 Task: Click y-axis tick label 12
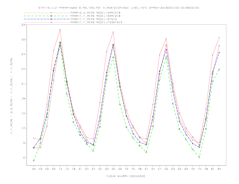[23, 128]
